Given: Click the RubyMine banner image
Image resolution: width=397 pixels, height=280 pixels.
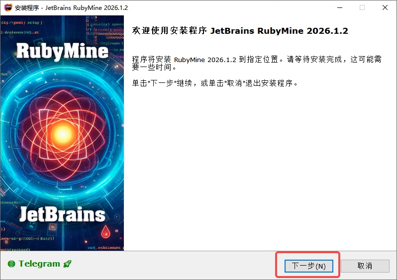Looking at the screenshot, I should coord(62,133).
